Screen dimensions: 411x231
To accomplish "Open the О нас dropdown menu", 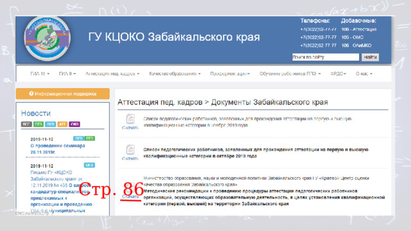I will point(364,74).
